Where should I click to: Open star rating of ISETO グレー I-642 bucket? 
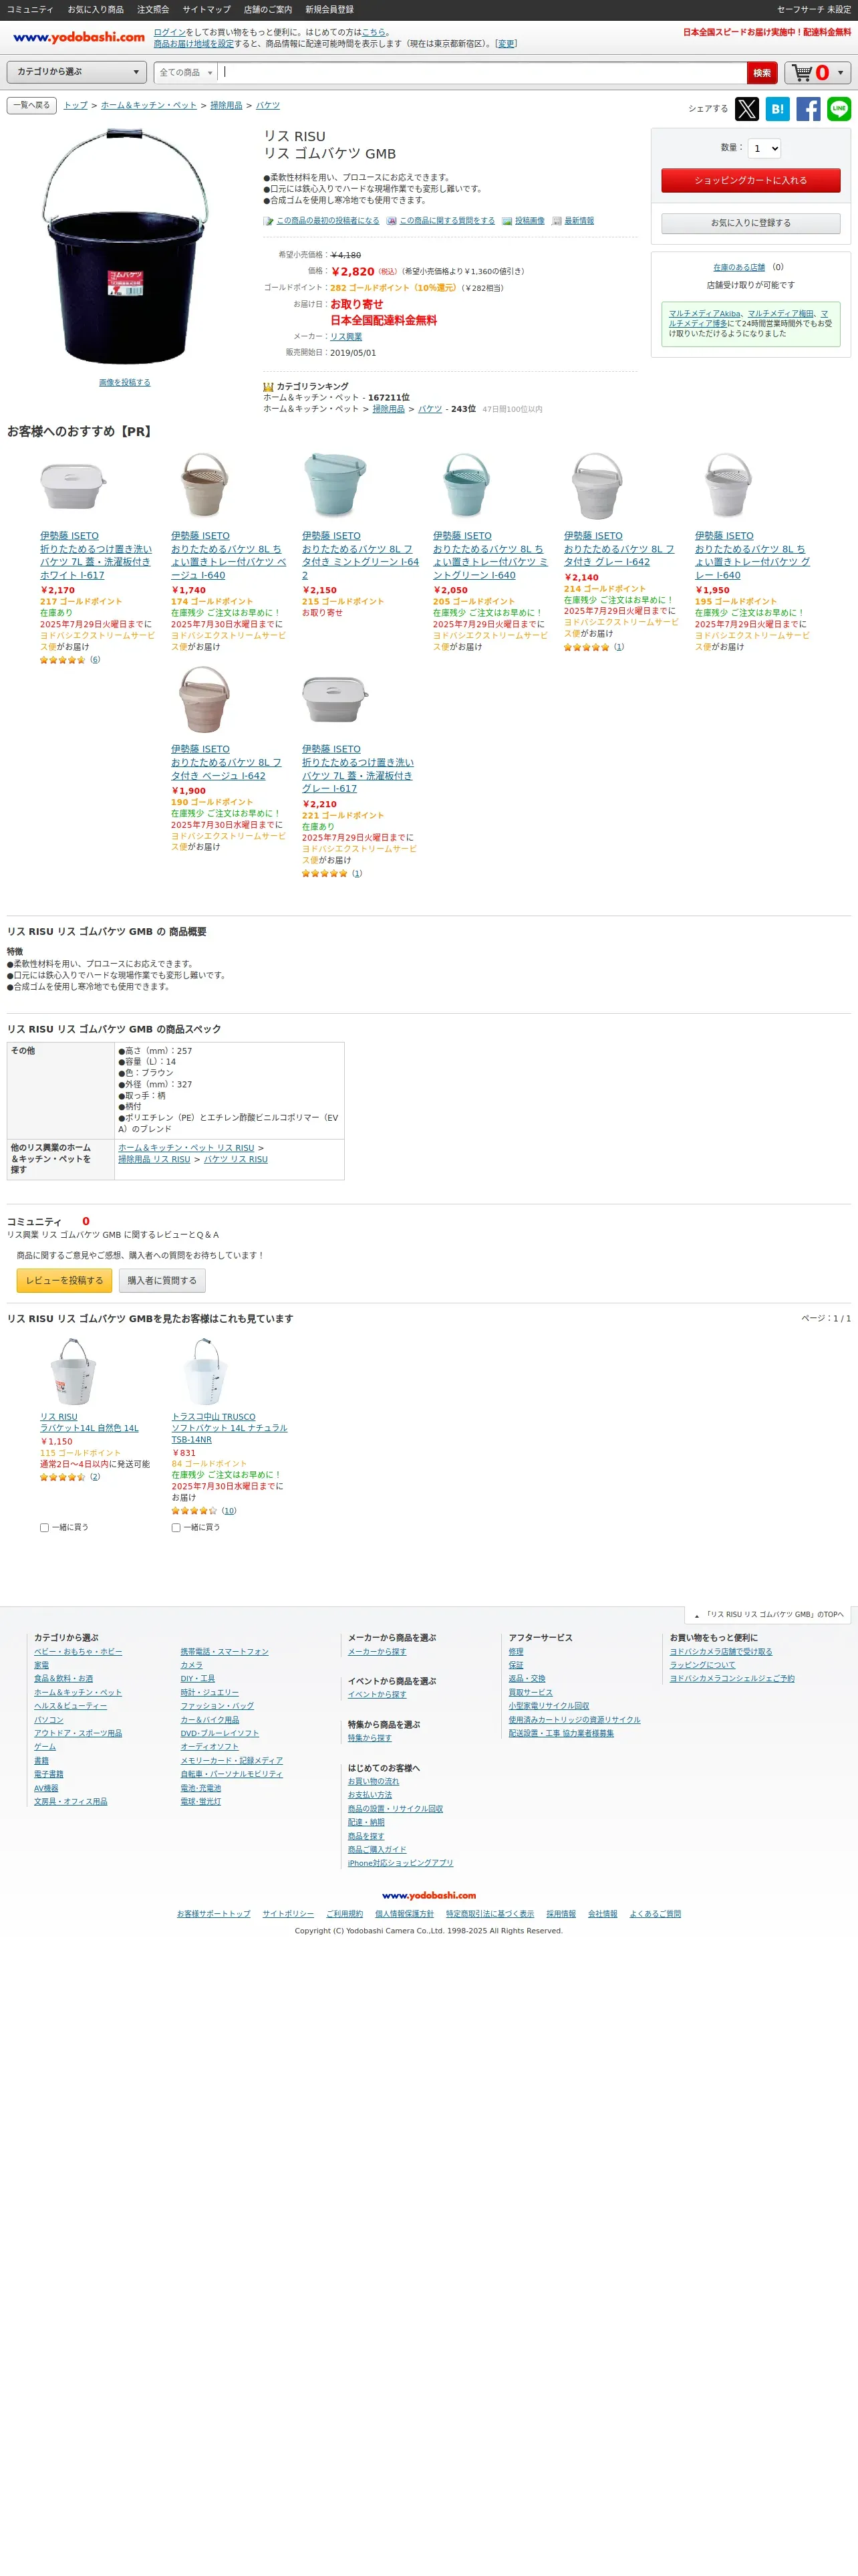[586, 647]
